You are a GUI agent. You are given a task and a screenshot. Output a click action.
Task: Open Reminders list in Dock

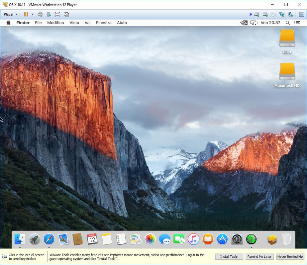pos(121,239)
